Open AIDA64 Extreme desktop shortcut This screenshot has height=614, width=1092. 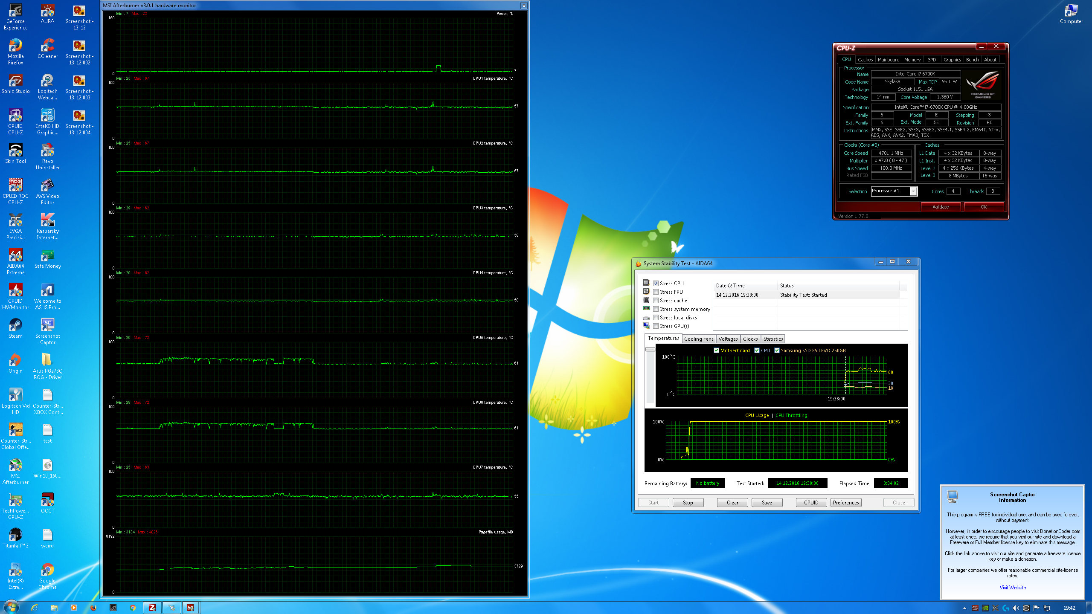tap(15, 261)
